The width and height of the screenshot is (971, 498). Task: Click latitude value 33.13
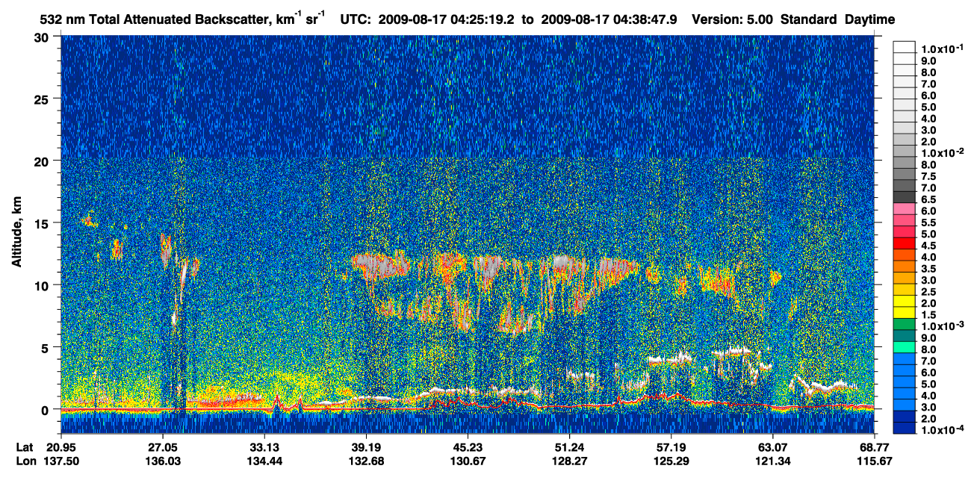pos(264,447)
